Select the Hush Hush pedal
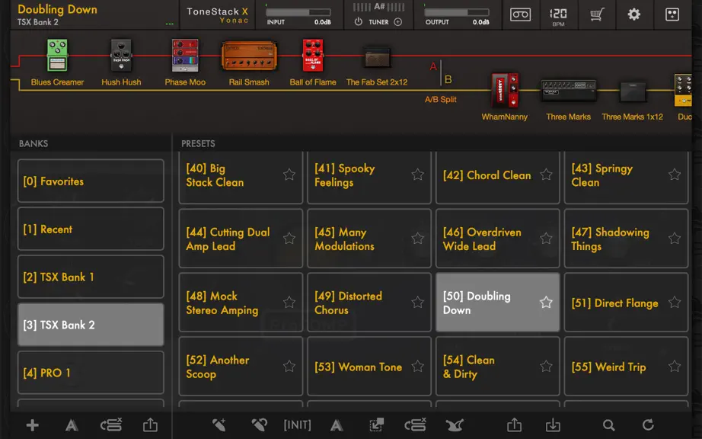This screenshot has height=439, width=702. point(121,56)
